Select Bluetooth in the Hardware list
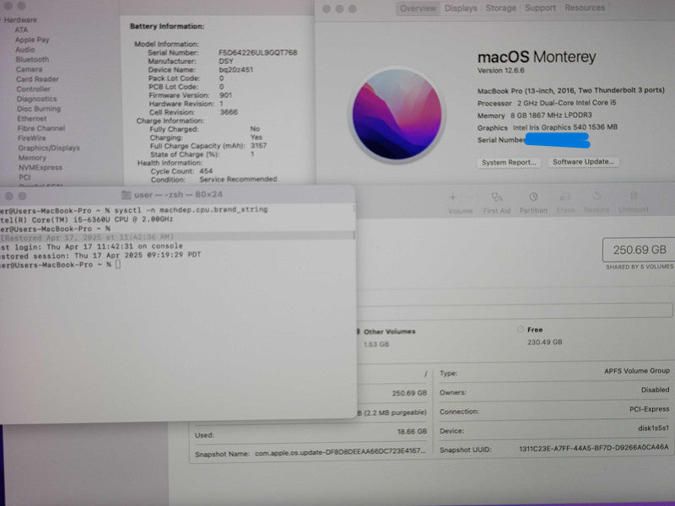This screenshot has height=506, width=675. click(x=32, y=59)
